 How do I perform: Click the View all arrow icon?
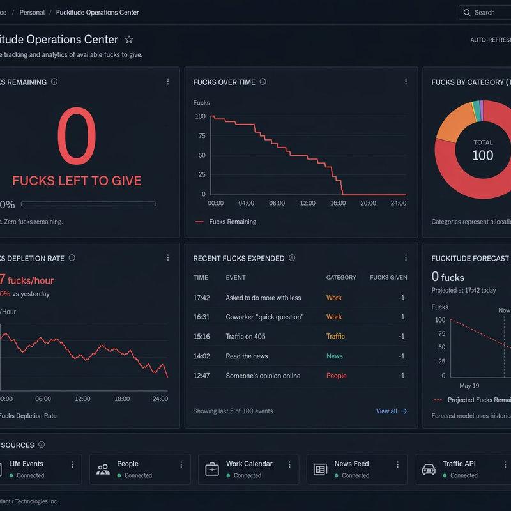[x=404, y=411]
